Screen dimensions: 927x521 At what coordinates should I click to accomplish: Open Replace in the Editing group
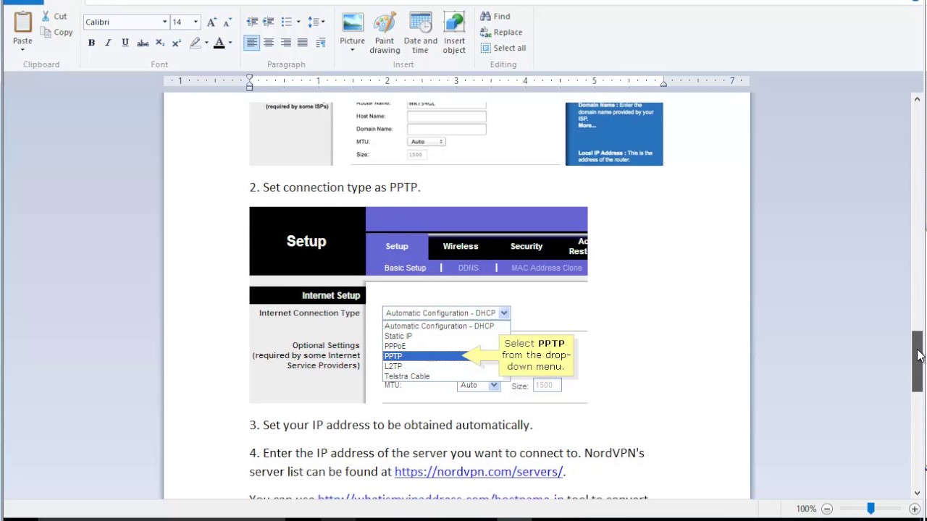501,32
